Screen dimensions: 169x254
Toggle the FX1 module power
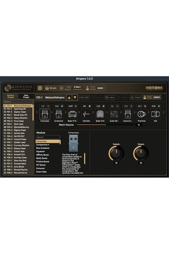48,106
